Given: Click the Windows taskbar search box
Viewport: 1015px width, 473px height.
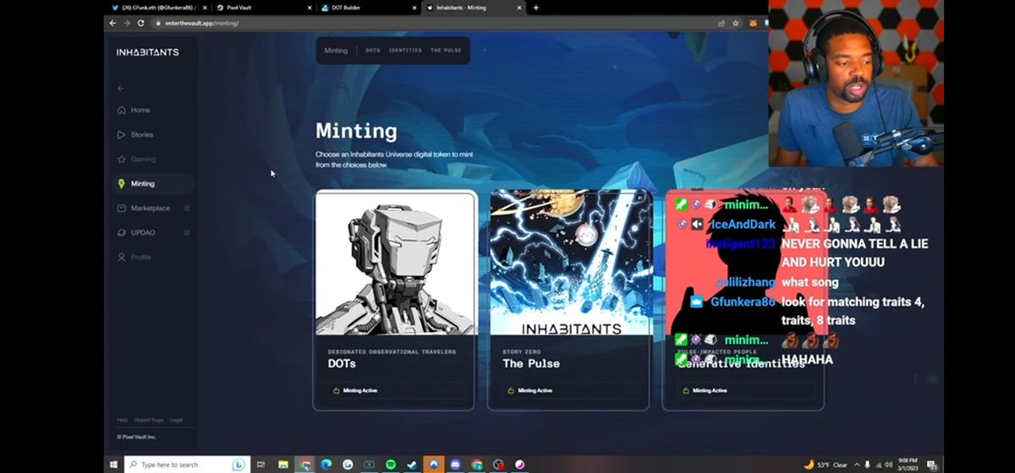Looking at the screenshot, I should [x=187, y=465].
